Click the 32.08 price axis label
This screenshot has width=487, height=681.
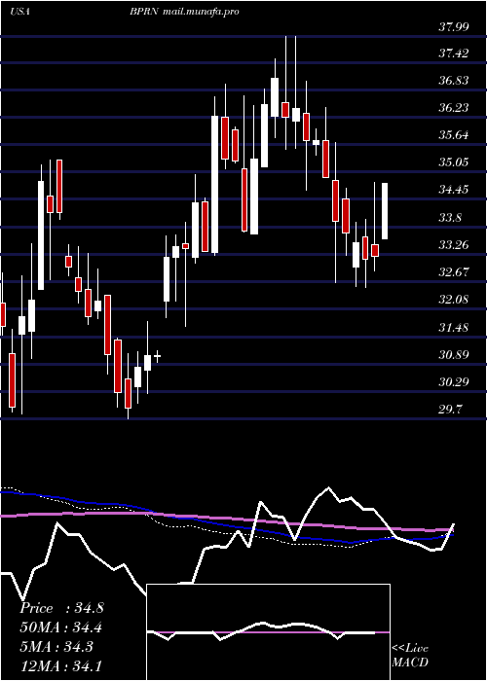[x=454, y=300]
